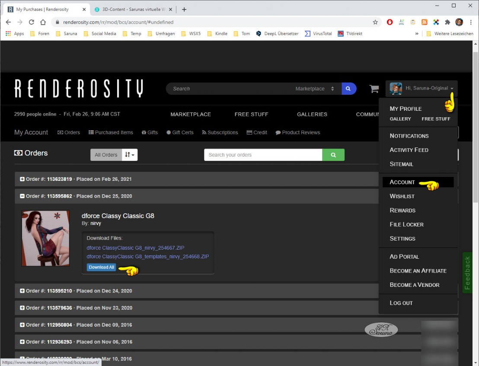Screen dimensions: 479x366
Task: Open the dforce Classy Classic G8 thumbnail
Action: pos(45,238)
